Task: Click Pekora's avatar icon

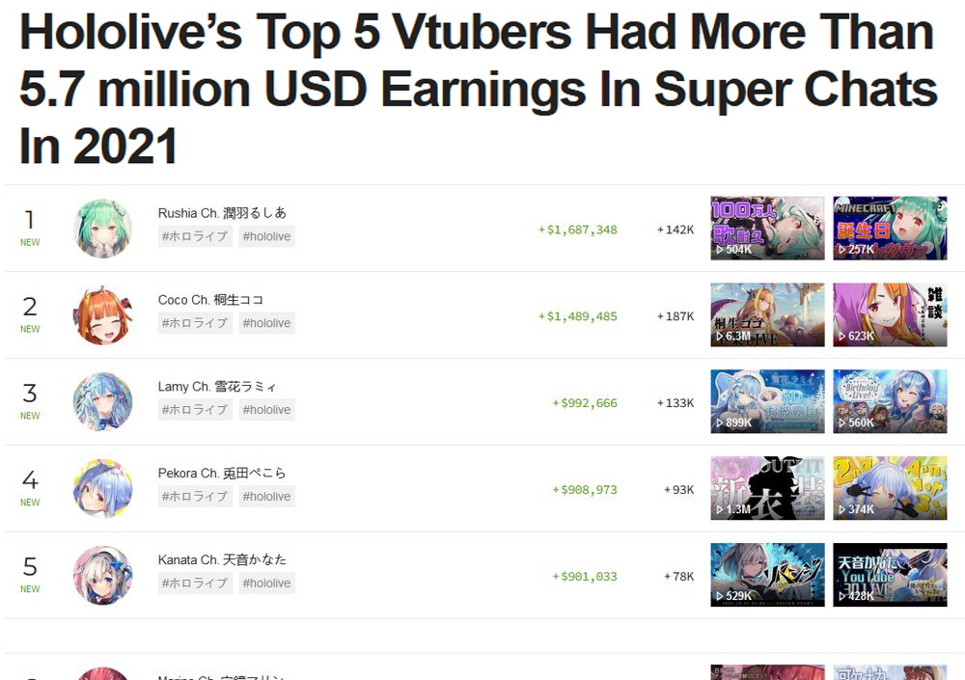Action: pos(103,489)
